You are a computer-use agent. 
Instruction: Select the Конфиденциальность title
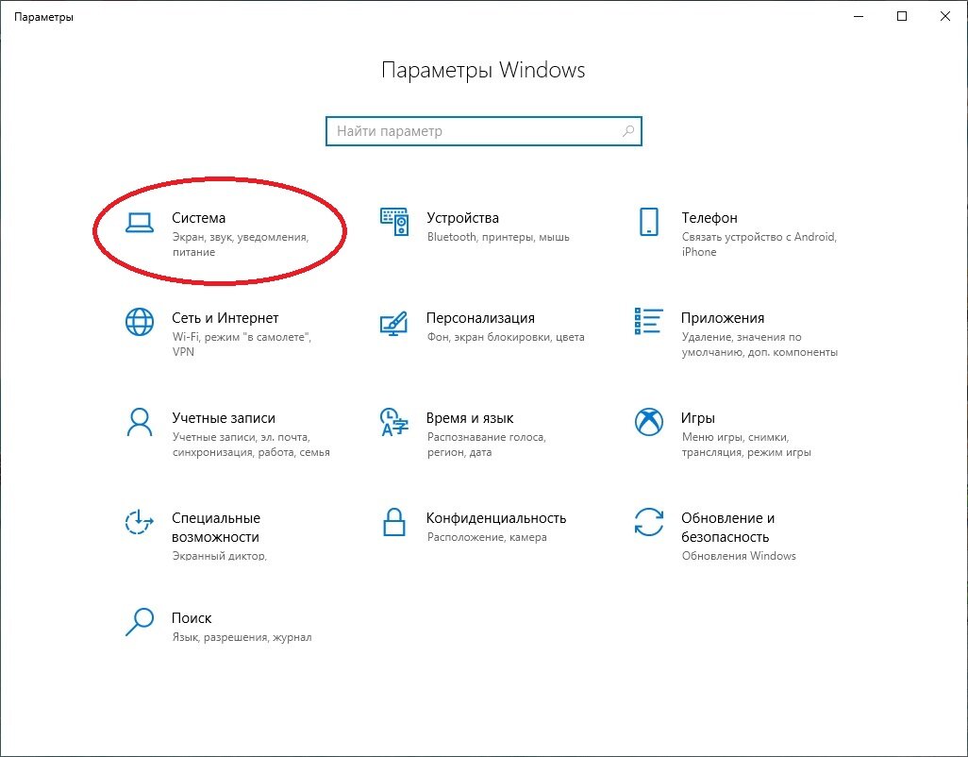(x=496, y=518)
